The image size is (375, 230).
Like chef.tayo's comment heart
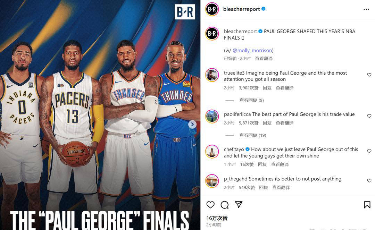pos(369,151)
